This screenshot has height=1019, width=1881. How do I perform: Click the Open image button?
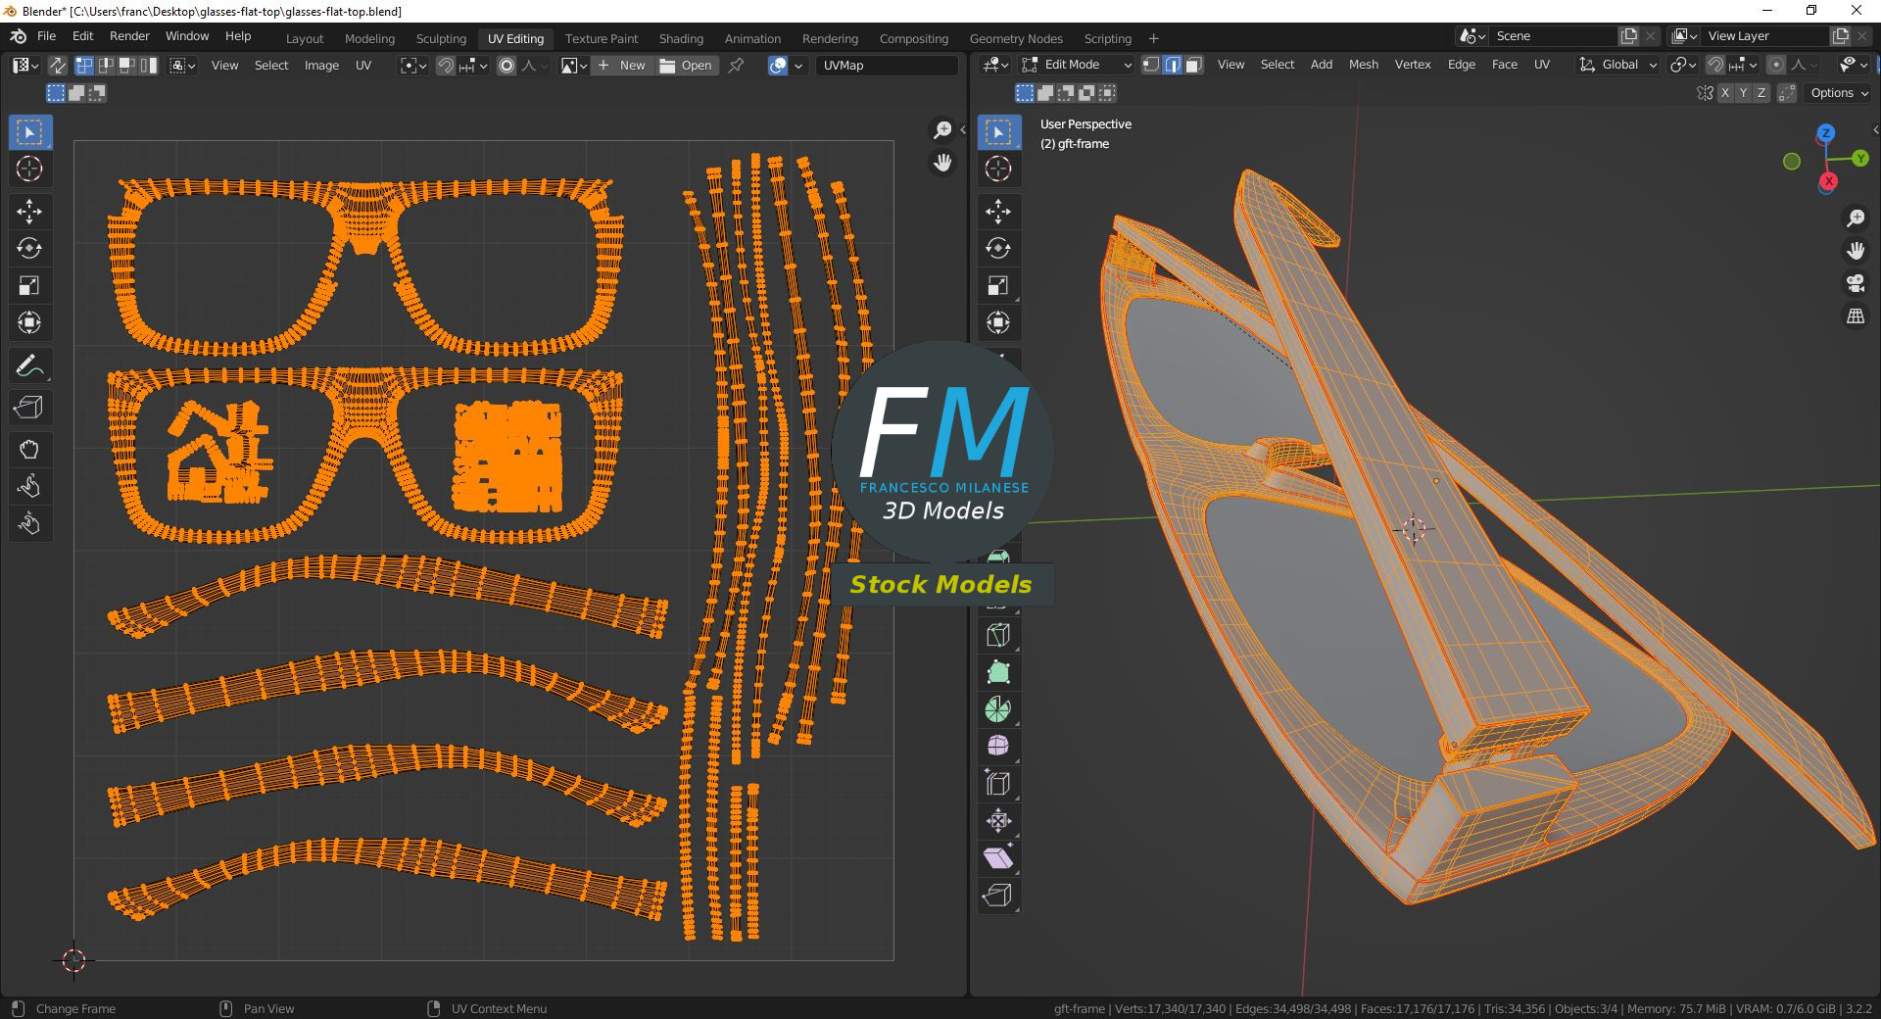pyautogui.click(x=687, y=66)
